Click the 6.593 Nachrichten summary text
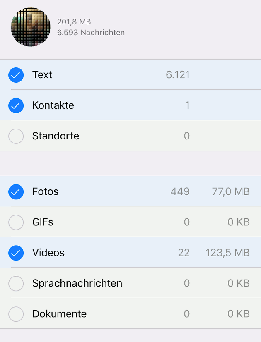This screenshot has width=261, height=342. coord(91,33)
